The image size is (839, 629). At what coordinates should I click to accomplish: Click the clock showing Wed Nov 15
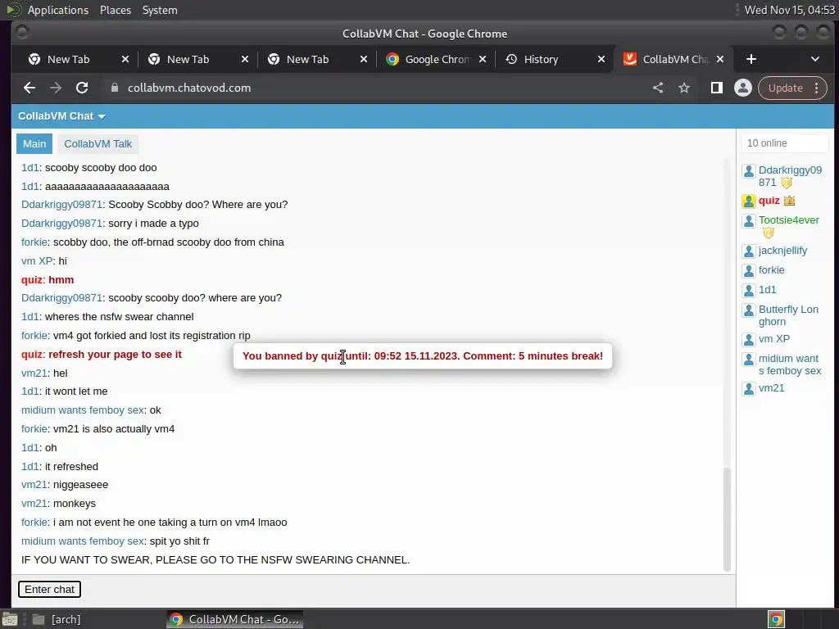789,10
